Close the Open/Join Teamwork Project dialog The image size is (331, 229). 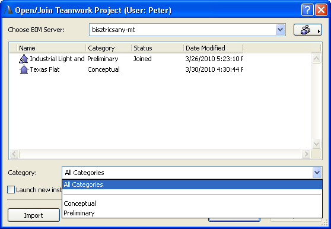click(321, 10)
